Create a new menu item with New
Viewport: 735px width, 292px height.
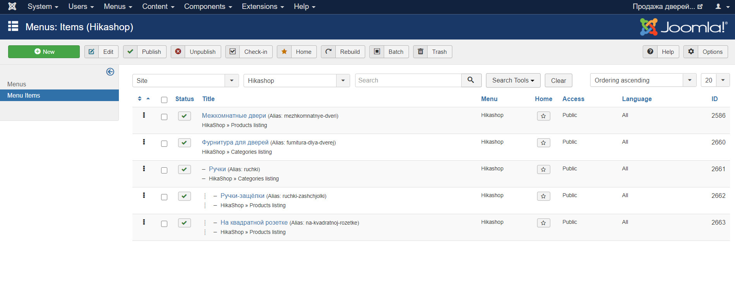[x=44, y=52]
